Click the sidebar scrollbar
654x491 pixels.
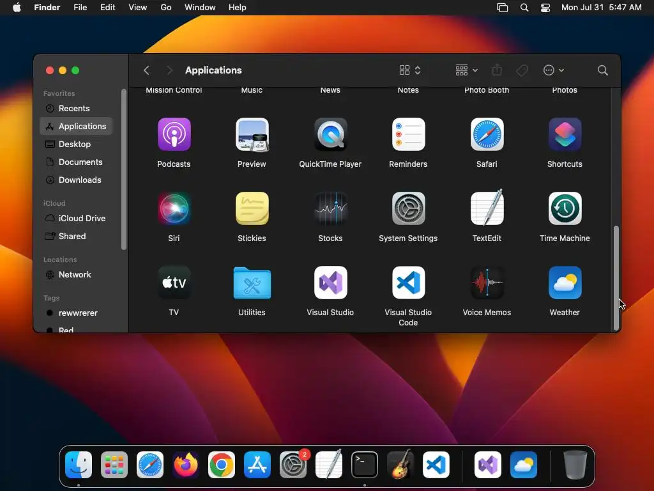123,169
